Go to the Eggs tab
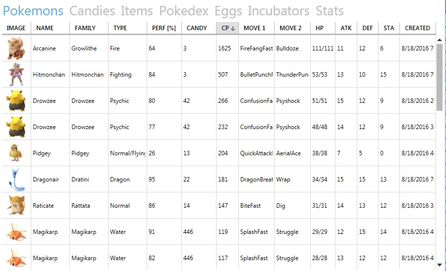446x271 pixels. click(x=228, y=12)
